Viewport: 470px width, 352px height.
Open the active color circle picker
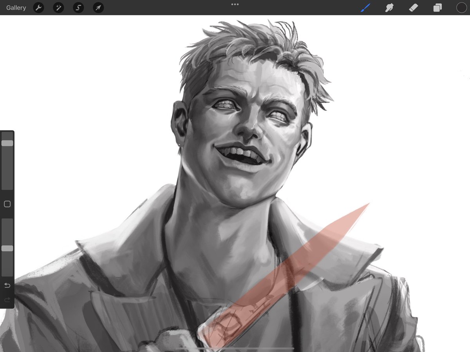tap(461, 7)
